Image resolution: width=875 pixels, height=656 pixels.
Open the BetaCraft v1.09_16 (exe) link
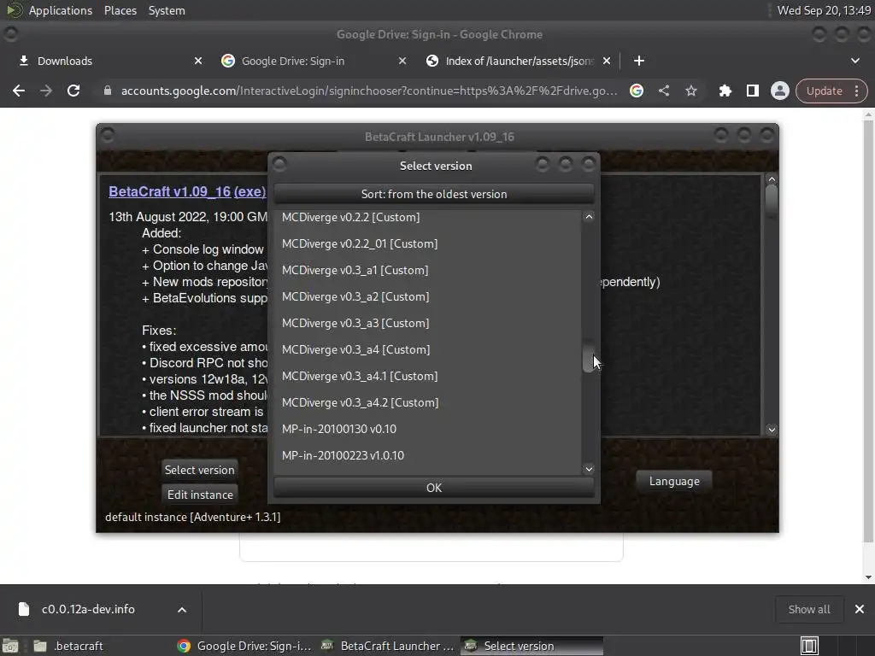pyautogui.click(x=187, y=191)
